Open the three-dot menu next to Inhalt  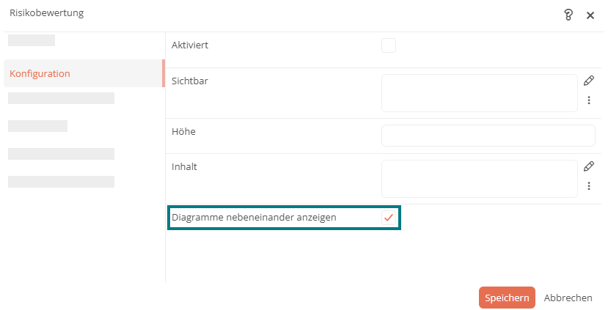[x=589, y=185]
